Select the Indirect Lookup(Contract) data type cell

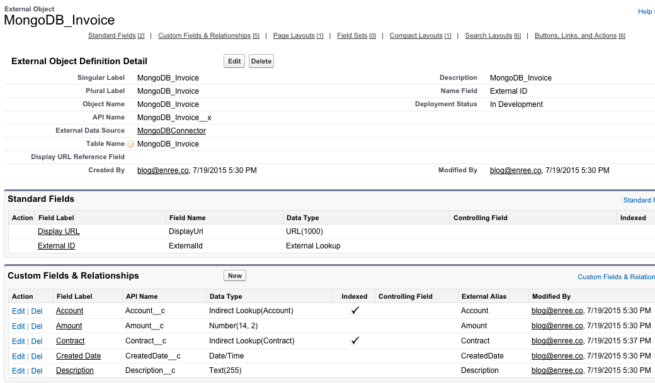251,340
